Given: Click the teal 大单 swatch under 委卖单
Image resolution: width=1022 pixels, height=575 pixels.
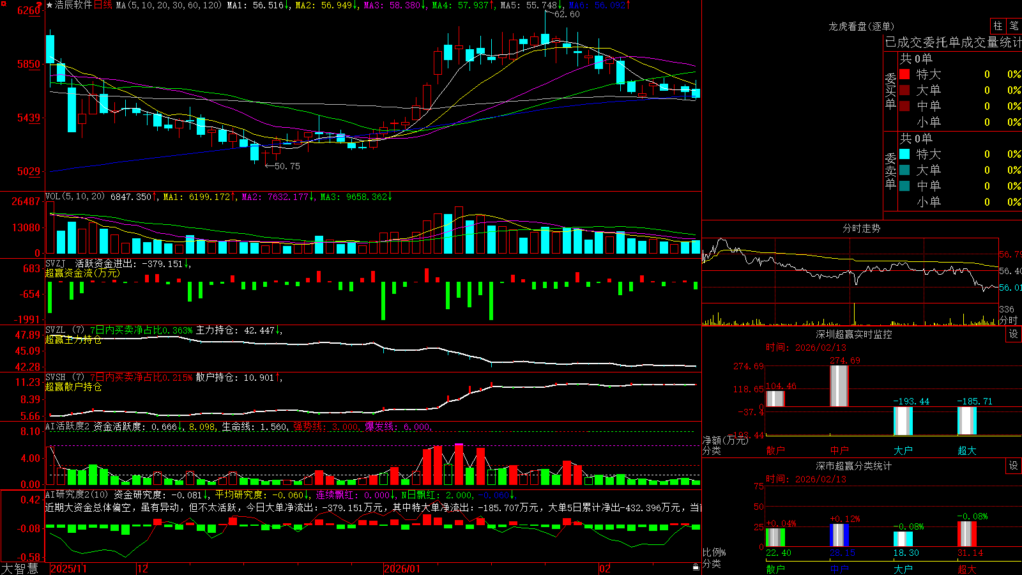Looking at the screenshot, I should (x=904, y=170).
